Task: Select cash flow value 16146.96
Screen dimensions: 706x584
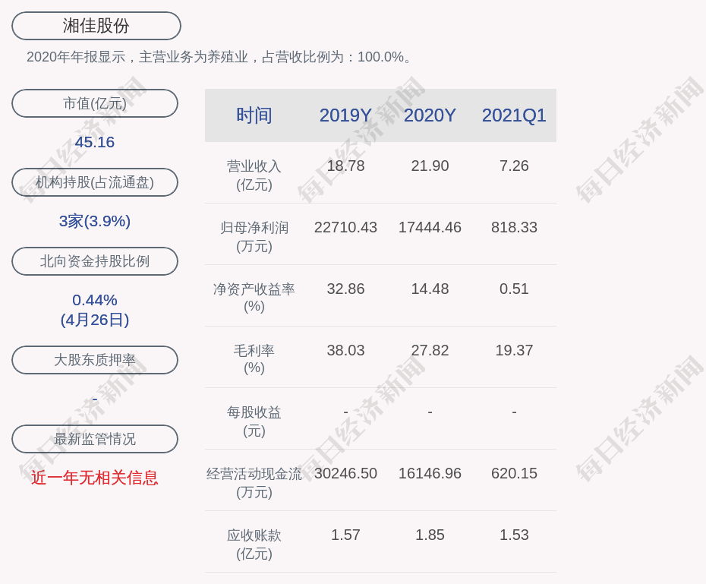Action: tap(430, 473)
